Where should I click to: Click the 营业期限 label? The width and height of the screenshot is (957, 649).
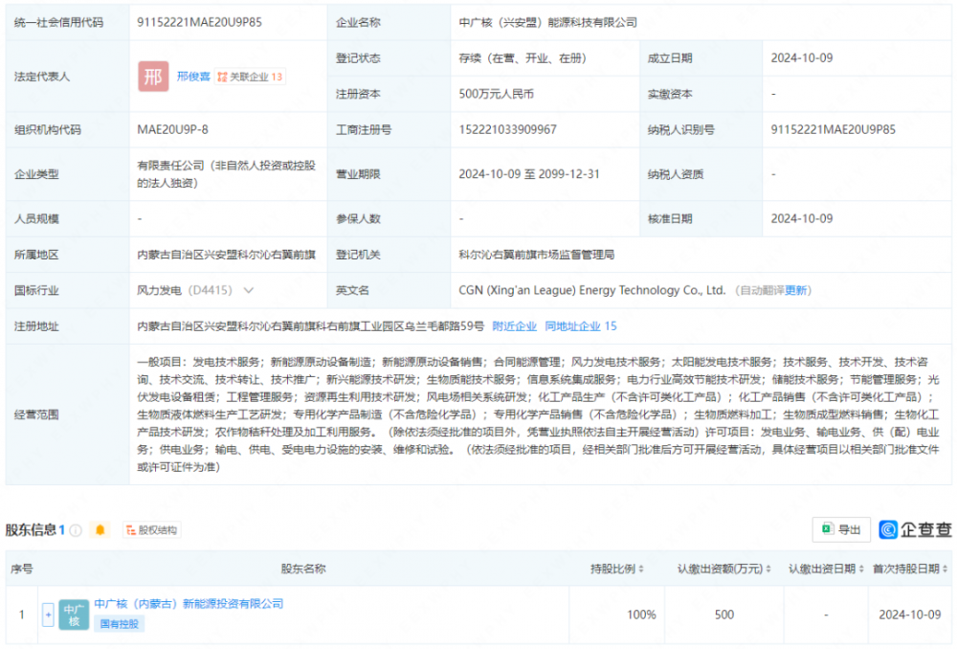pyautogui.click(x=358, y=174)
